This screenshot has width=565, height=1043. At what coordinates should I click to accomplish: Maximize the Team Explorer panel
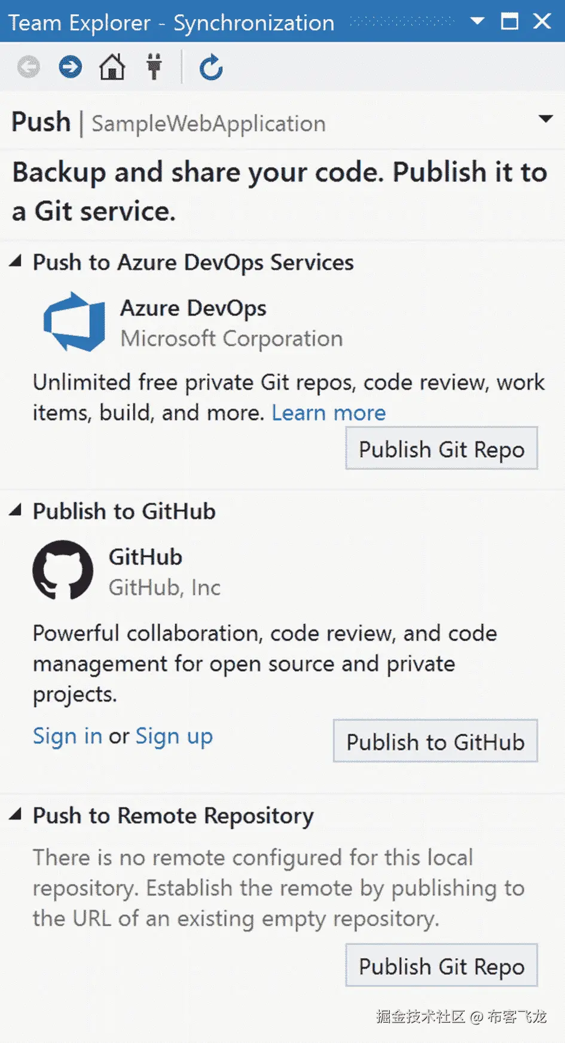coord(509,22)
